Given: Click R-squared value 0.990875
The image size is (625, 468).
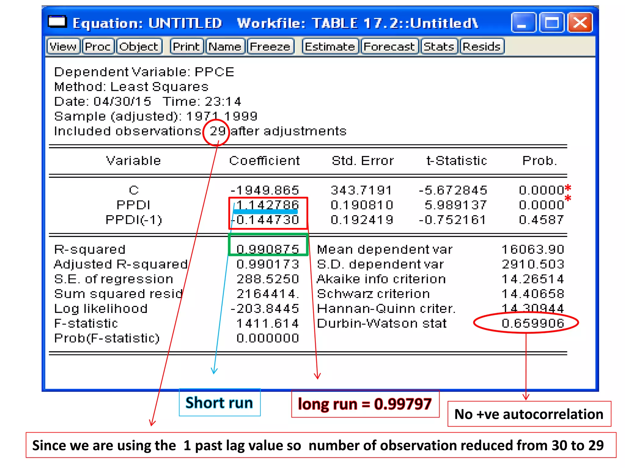Looking at the screenshot, I should click(268, 250).
